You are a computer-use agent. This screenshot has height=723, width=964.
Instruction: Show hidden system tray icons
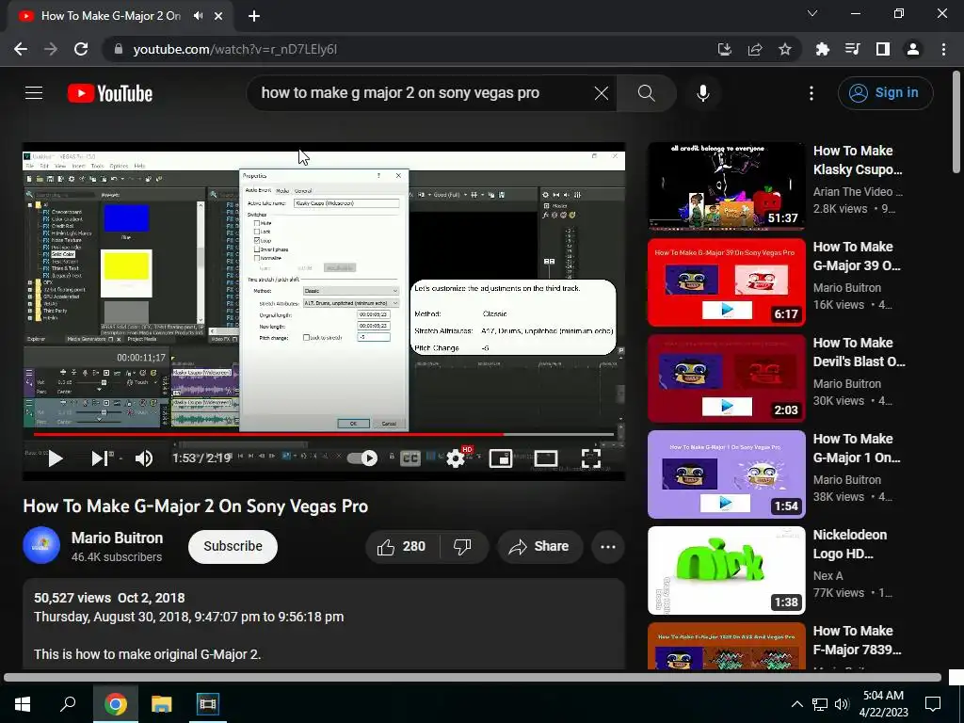tap(796, 704)
